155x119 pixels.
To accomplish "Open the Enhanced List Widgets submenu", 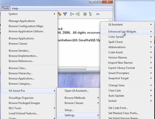I will (127, 31).
